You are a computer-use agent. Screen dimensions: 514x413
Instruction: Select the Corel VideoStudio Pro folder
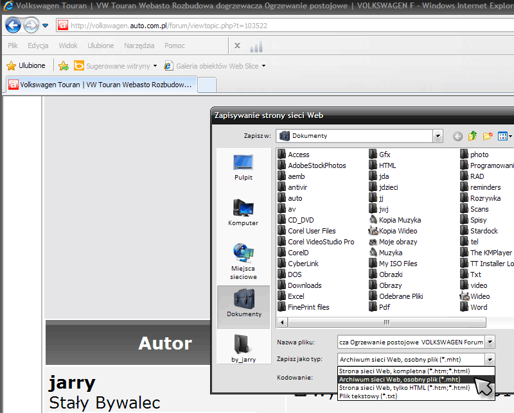(x=316, y=242)
